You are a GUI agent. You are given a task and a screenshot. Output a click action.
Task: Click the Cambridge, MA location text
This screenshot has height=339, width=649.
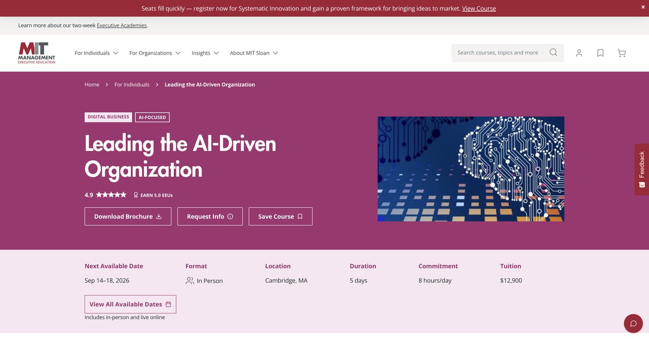click(x=286, y=280)
